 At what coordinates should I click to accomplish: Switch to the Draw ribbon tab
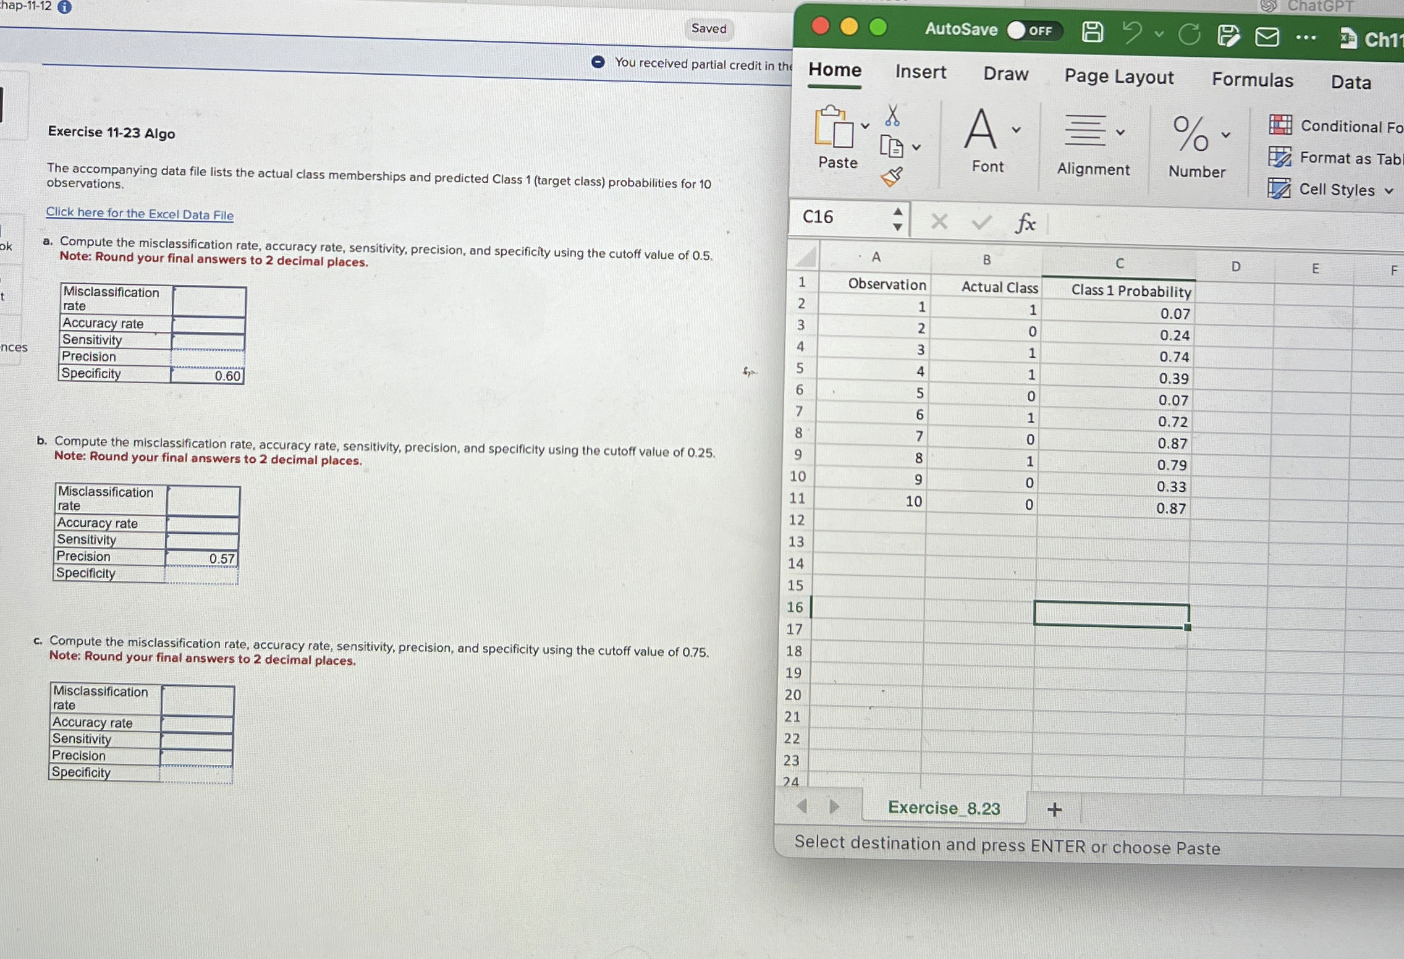point(1005,74)
